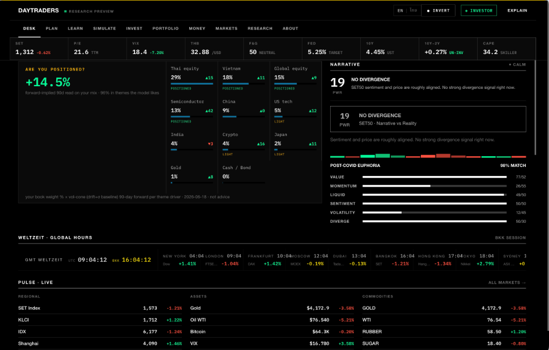The image size is (549, 350).
Task: Click the narrative panel scrollbar
Action: point(535,108)
